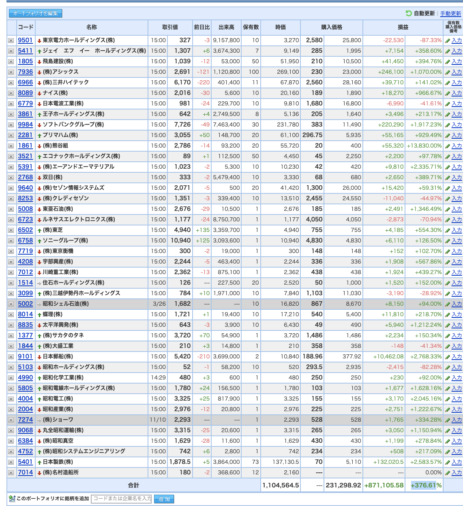Focus the stock code or company name input
This screenshot has height=506, width=463.
point(121,499)
